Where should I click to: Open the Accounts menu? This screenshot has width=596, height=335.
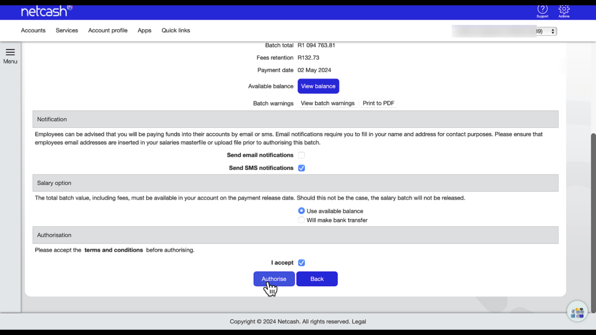[33, 30]
